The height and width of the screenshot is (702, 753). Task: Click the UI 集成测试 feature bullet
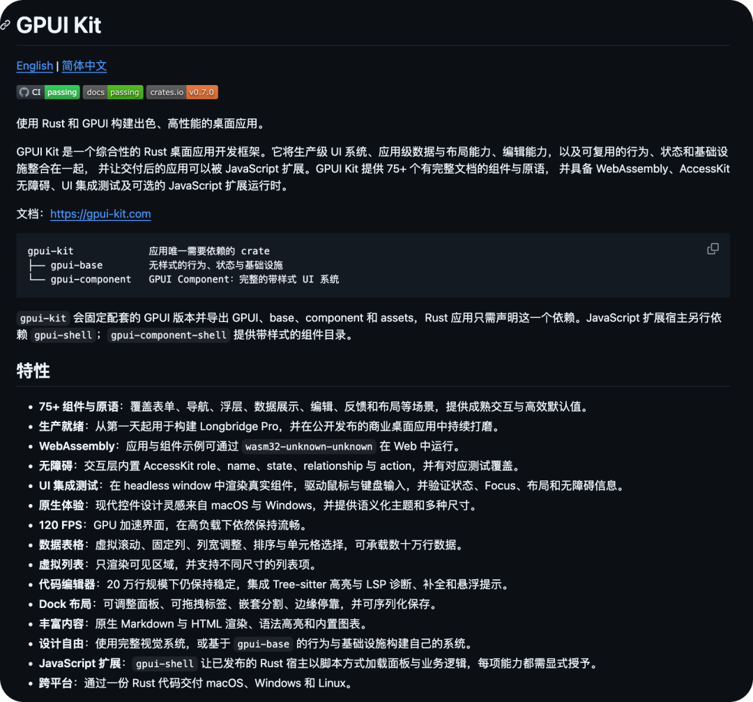tap(332, 485)
